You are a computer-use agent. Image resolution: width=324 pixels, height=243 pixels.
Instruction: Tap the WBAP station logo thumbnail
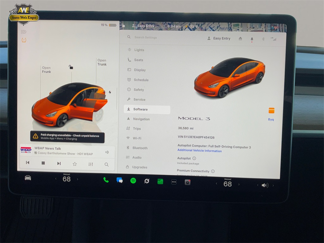click(x=26, y=150)
